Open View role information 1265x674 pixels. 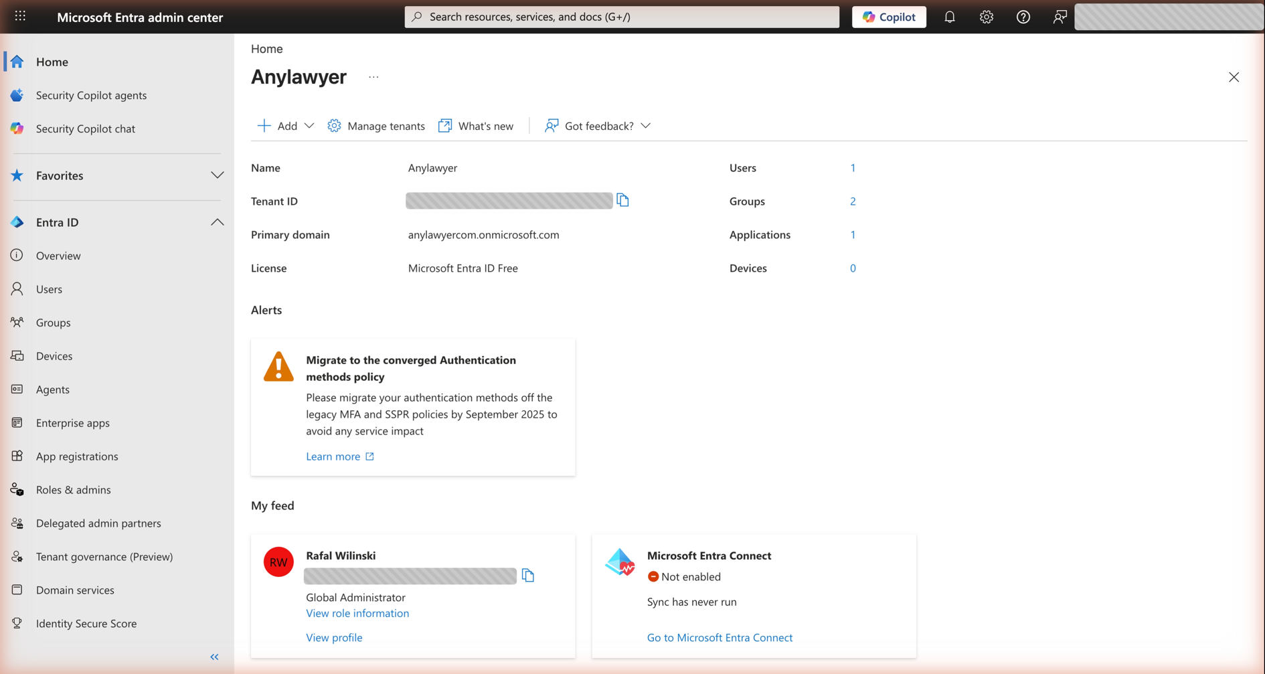tap(357, 613)
